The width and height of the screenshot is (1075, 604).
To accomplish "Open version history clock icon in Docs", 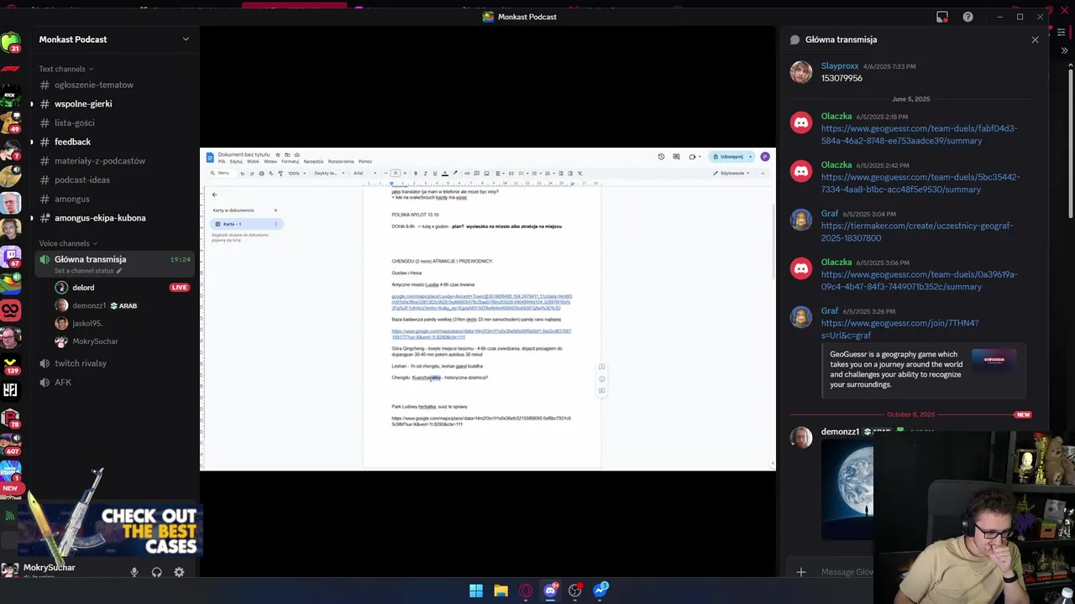I will [x=661, y=157].
